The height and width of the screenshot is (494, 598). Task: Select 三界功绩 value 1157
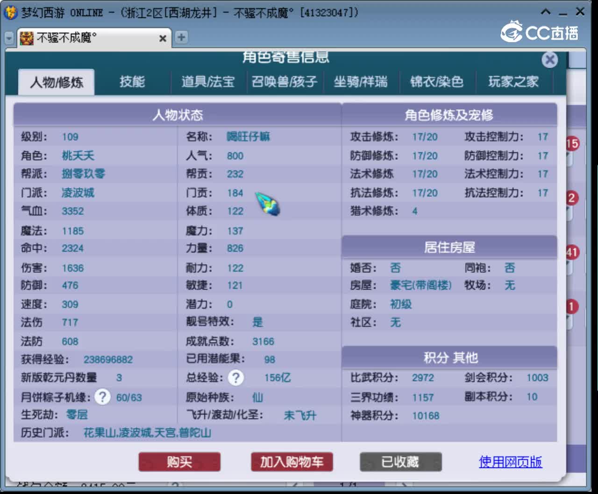click(423, 397)
